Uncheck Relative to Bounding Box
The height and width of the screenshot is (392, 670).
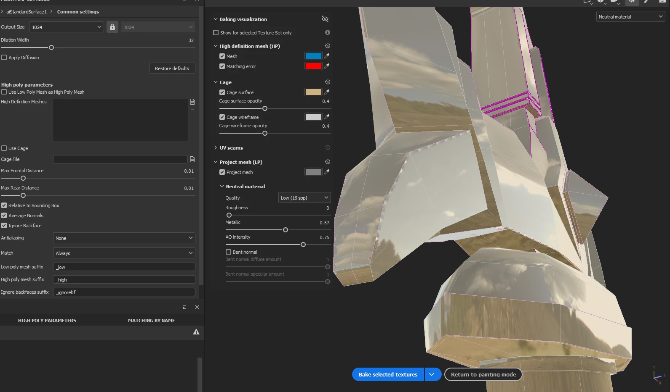(4, 205)
